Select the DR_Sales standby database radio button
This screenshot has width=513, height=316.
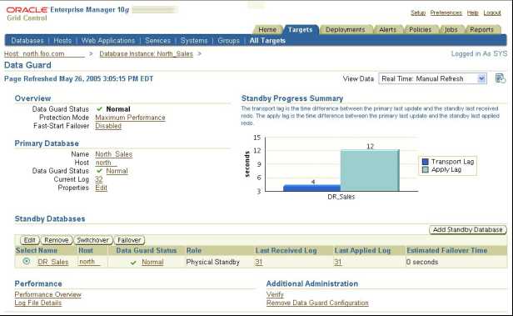[27, 261]
